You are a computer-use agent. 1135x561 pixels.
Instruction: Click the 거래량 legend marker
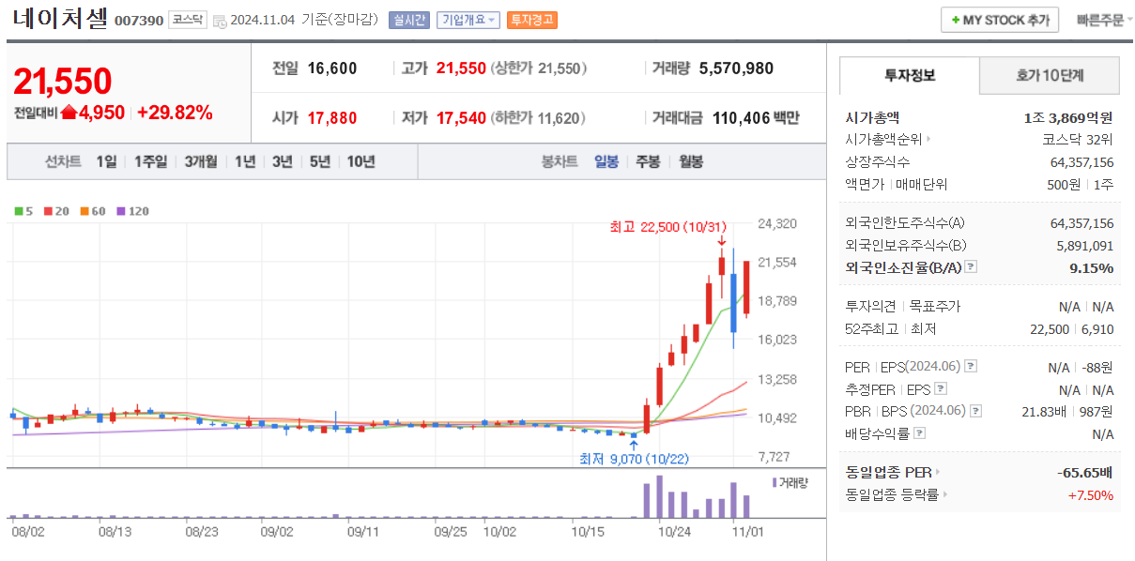(775, 482)
